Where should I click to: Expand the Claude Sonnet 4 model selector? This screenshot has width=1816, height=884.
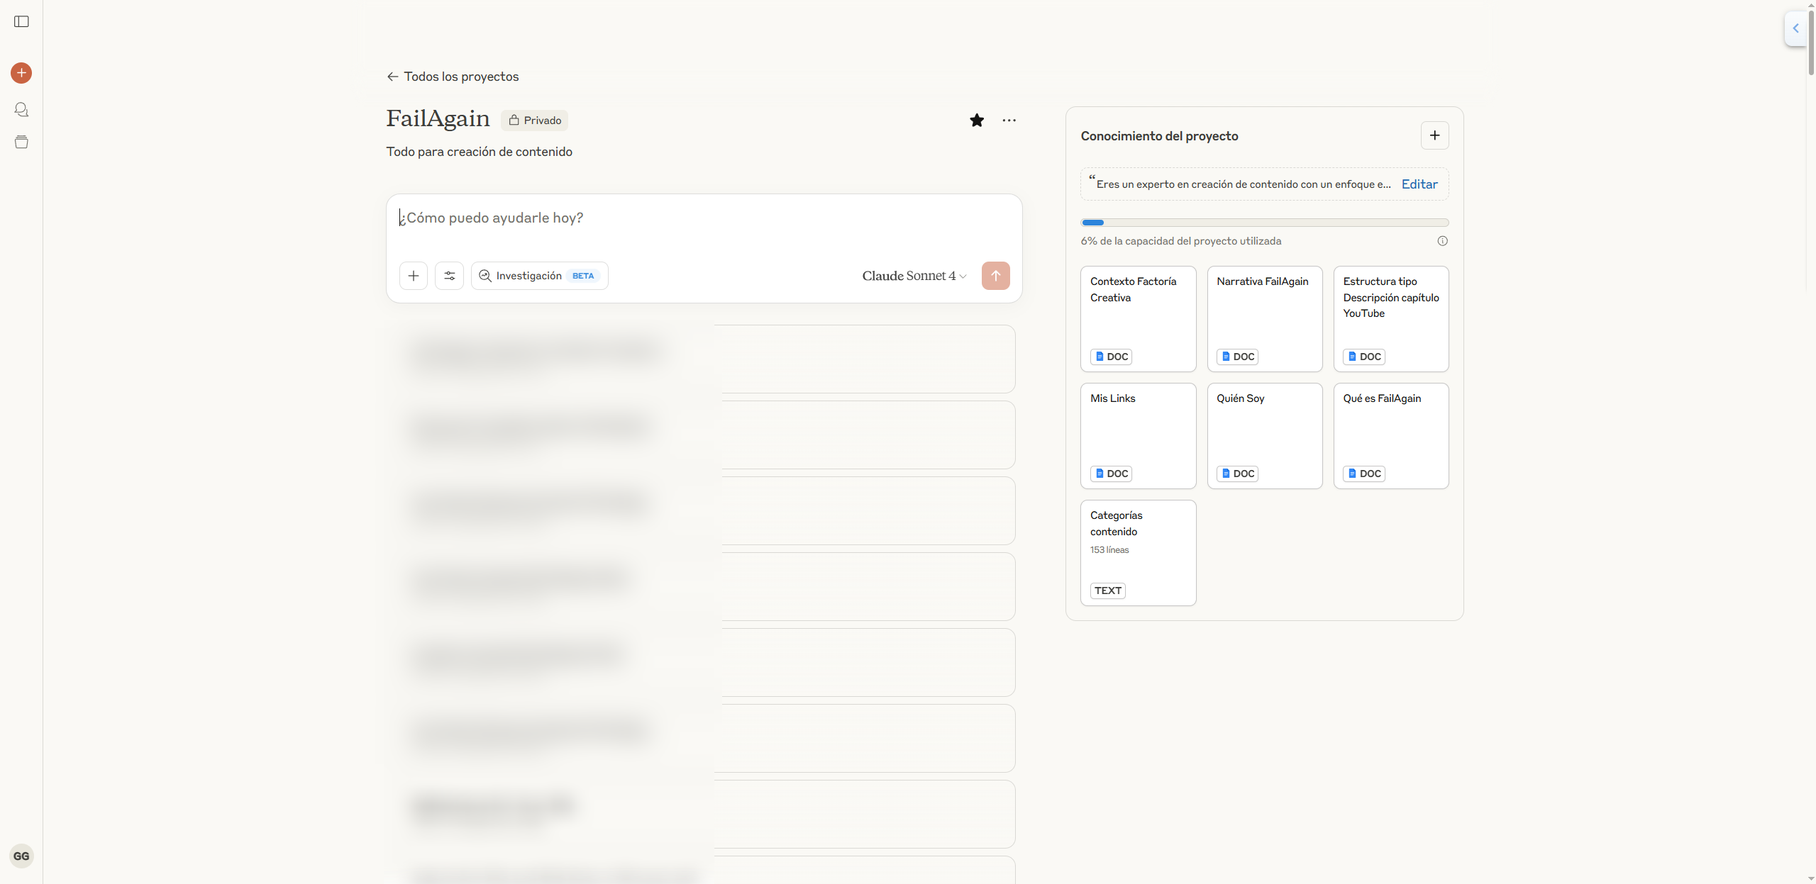pos(914,276)
